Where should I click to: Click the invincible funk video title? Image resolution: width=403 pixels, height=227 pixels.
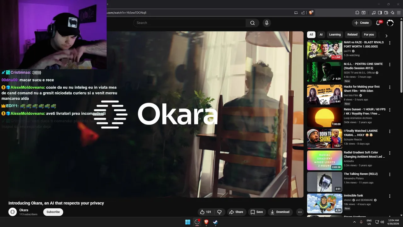point(353,195)
